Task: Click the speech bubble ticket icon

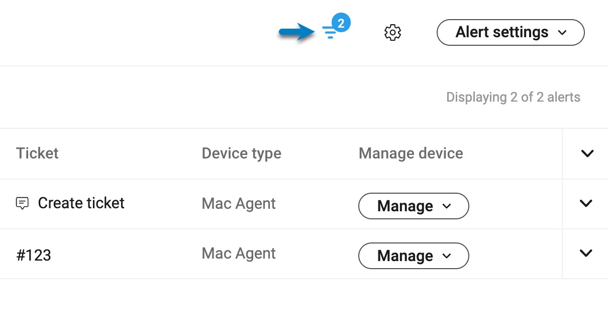Action: (x=22, y=203)
